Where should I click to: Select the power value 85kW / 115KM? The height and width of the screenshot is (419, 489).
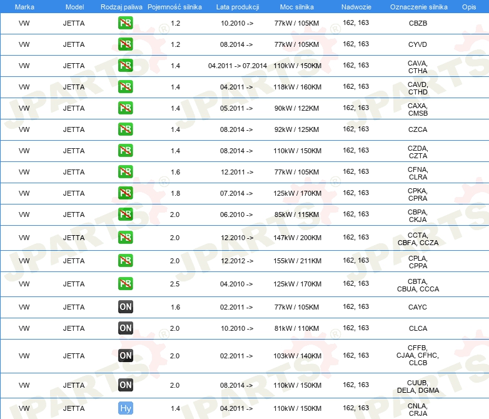[296, 215]
